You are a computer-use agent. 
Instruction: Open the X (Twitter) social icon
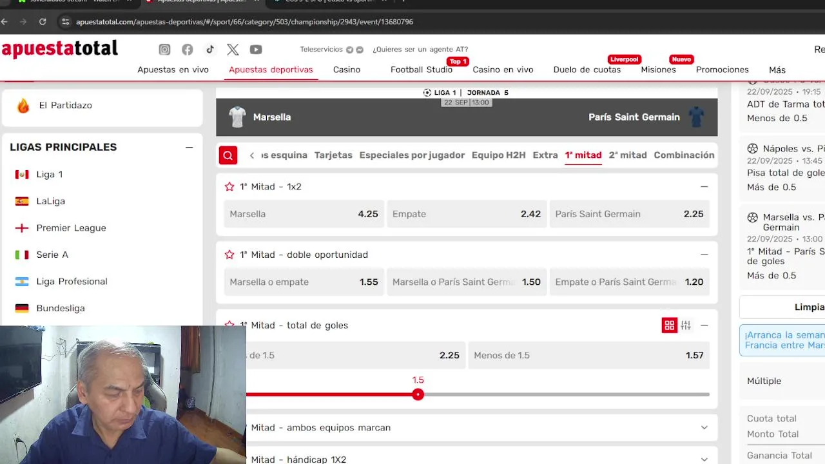(233, 50)
